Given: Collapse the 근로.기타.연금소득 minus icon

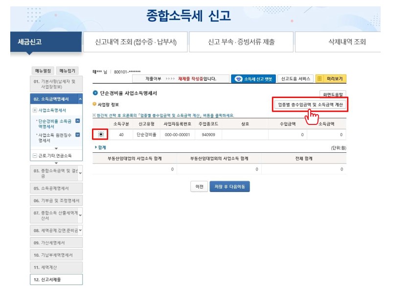Looking at the screenshot, I should (x=35, y=155).
